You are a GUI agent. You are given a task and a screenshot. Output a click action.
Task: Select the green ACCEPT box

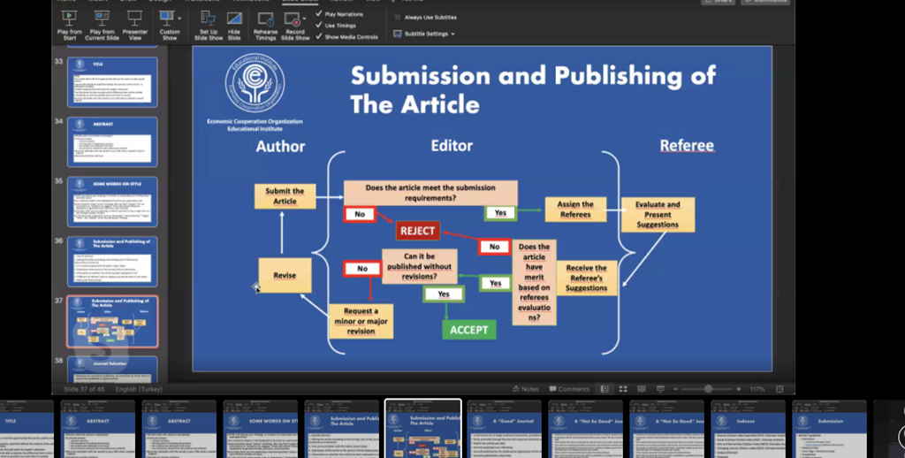tap(469, 330)
